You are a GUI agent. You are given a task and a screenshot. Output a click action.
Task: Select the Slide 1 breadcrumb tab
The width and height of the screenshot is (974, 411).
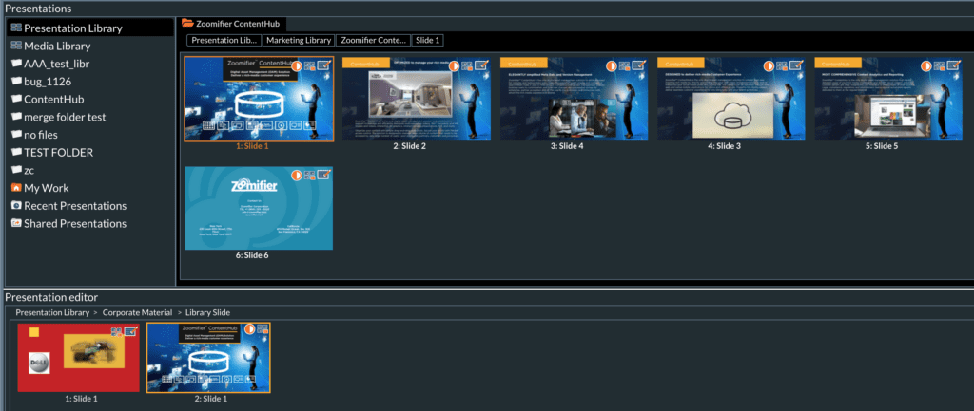click(x=427, y=40)
